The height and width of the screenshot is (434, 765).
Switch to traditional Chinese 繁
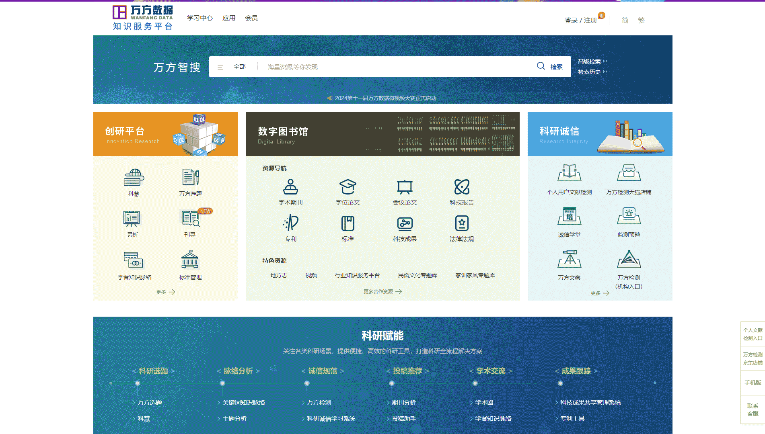(641, 20)
